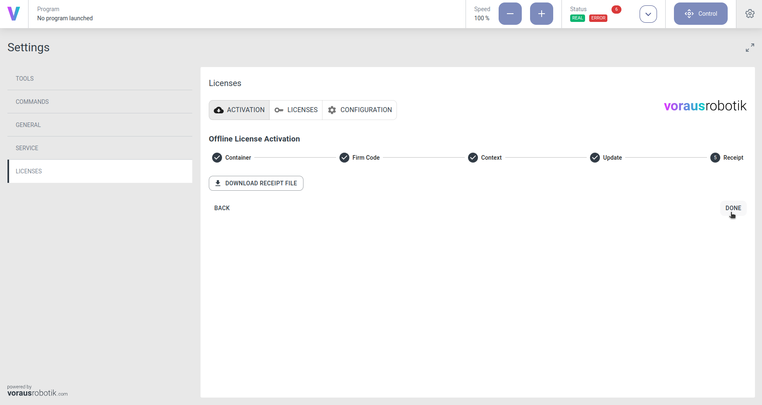Open the Control panel button
762x405 pixels.
coord(700,14)
